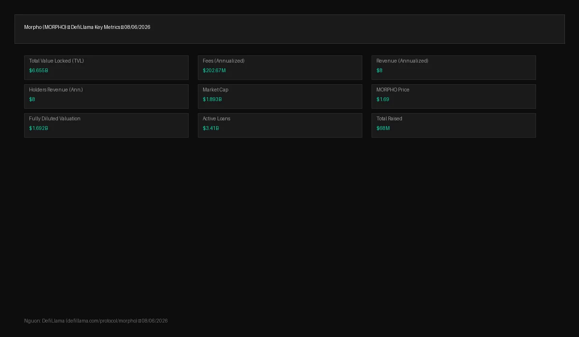
Task: Select the "MORPHO Price" label
Action: tap(393, 90)
